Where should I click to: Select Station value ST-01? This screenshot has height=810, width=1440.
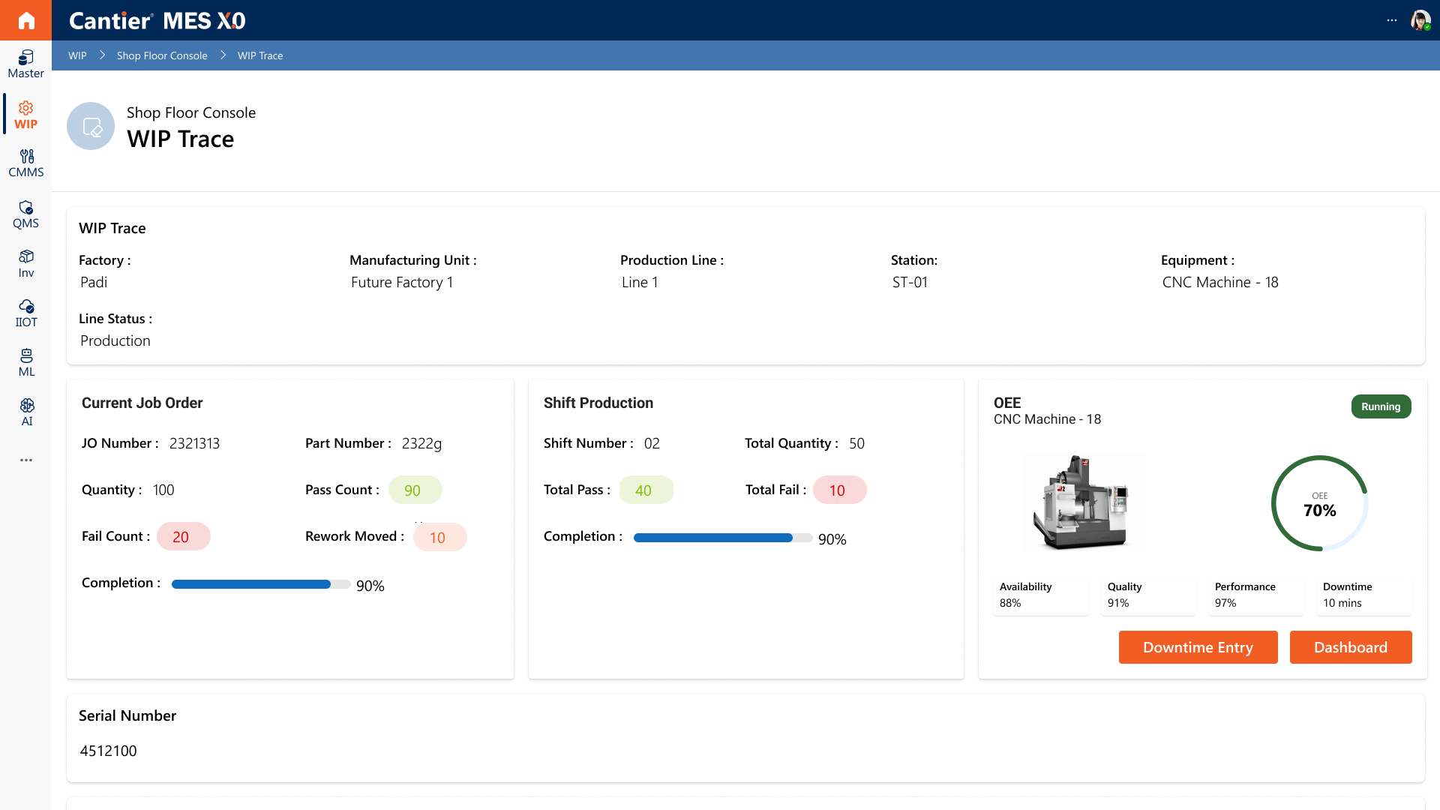click(x=910, y=282)
